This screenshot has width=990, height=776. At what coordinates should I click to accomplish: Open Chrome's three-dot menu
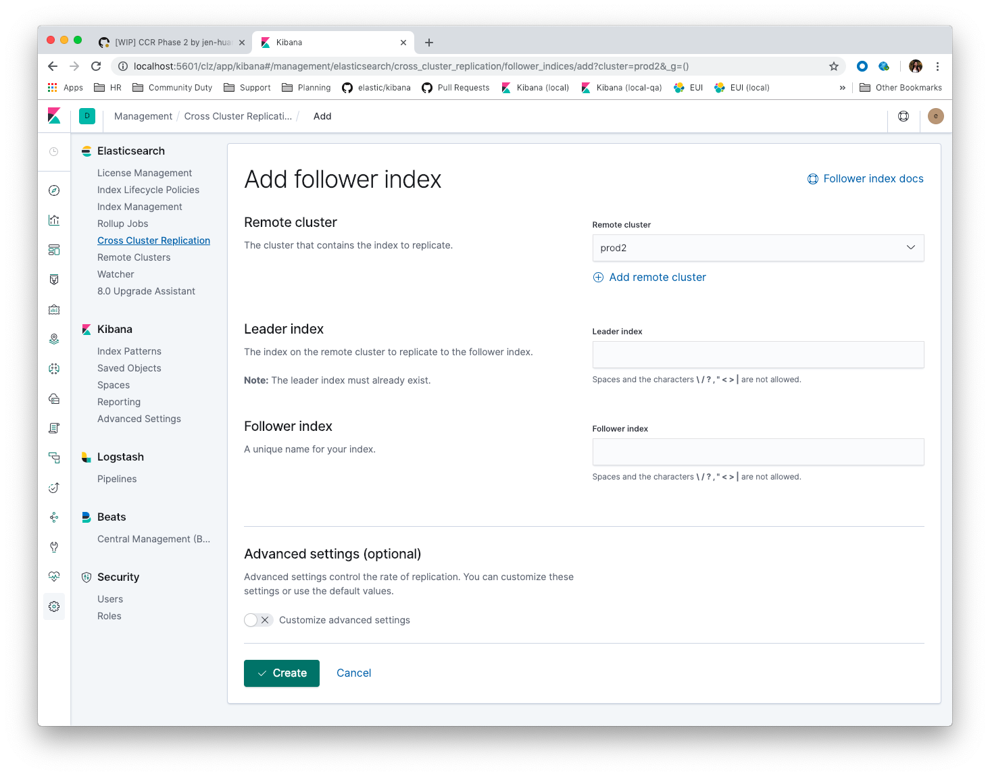pyautogui.click(x=937, y=66)
